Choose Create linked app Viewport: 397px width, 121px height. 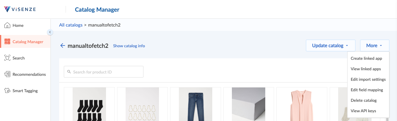366,58
